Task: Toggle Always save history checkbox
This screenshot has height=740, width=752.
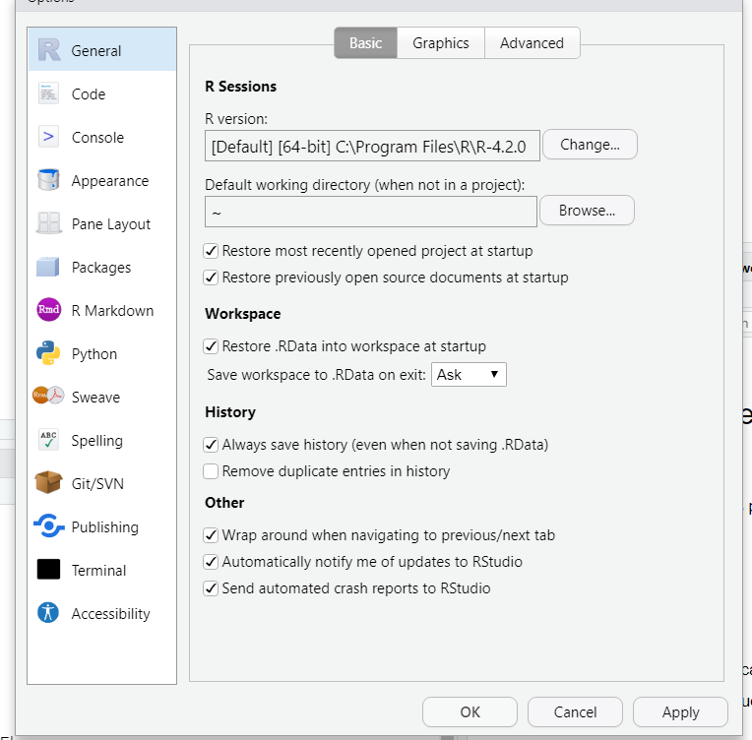Action: [211, 445]
